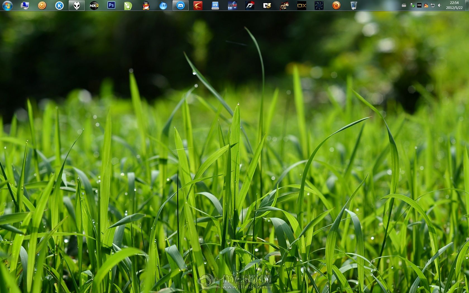Launch the red winged icon

(198, 5)
